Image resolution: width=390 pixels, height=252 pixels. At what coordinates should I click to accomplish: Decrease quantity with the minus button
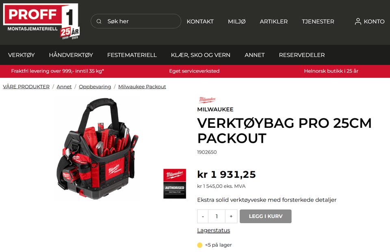pyautogui.click(x=203, y=216)
